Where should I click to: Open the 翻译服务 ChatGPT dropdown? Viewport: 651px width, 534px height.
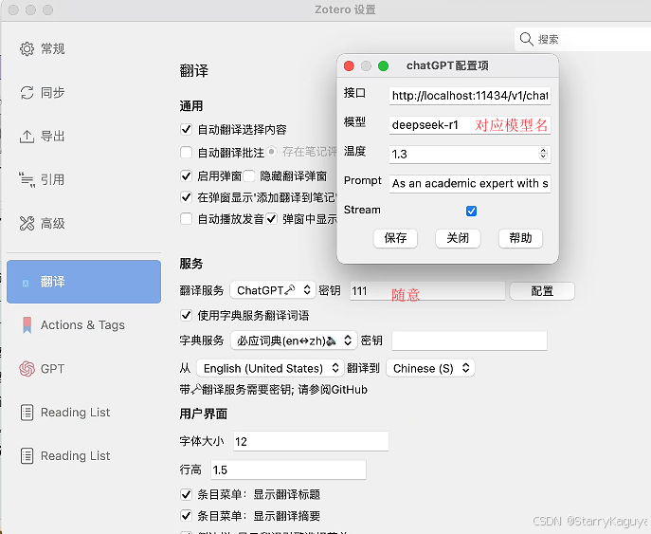point(272,290)
